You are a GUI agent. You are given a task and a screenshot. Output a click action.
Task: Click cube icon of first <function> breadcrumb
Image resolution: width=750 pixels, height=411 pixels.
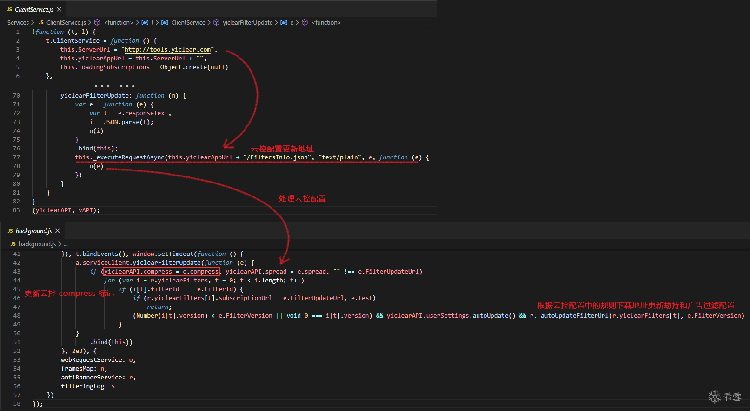97,22
